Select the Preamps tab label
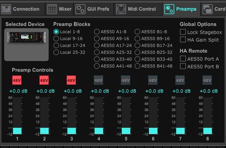The image size is (226, 148). 186,9
